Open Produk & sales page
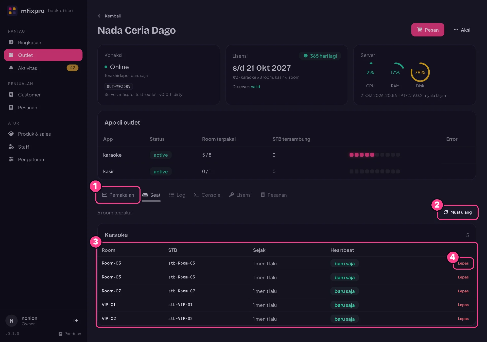Screen dimensions: 487x342 [43, 134]
